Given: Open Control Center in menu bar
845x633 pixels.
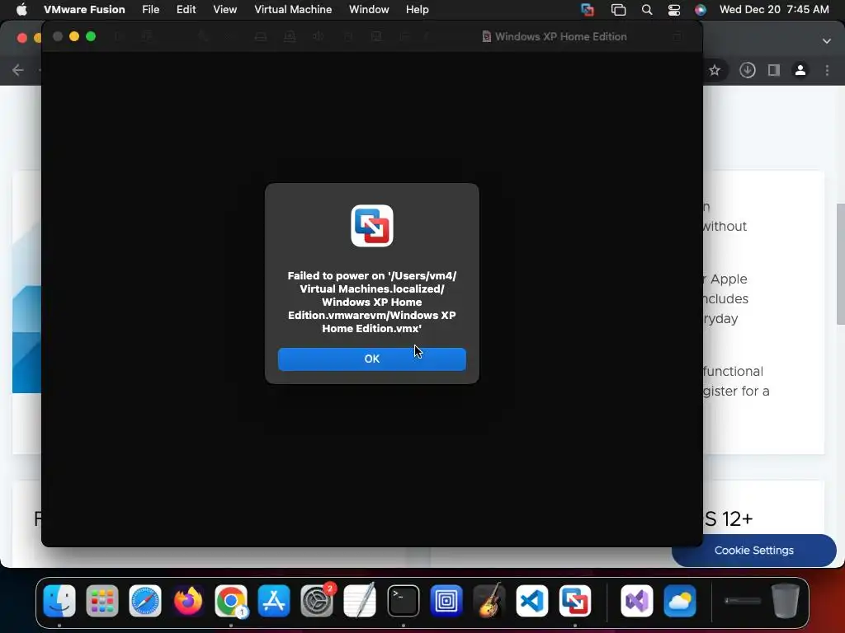Looking at the screenshot, I should 673,9.
